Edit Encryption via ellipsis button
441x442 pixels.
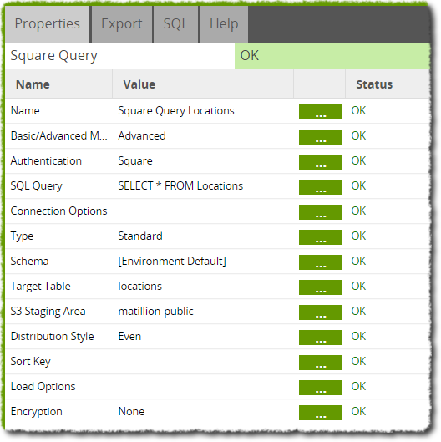coord(321,413)
